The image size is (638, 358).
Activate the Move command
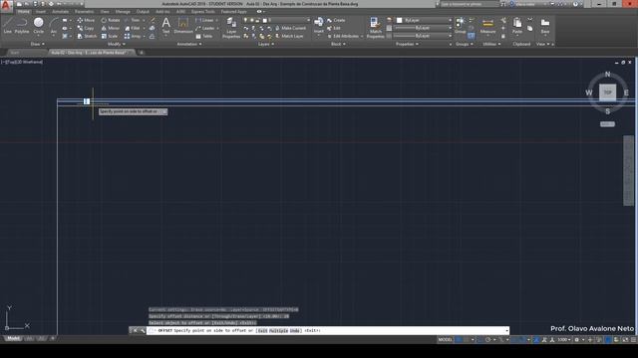pos(86,20)
